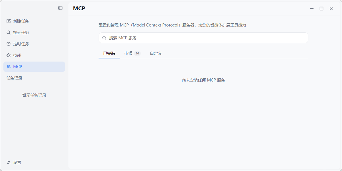The width and height of the screenshot is (342, 171).
Task: Click the 设置 sliders icon
Action: click(x=9, y=162)
